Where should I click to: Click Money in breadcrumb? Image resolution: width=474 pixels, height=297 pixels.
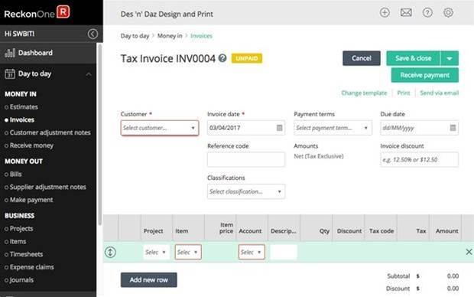(x=170, y=36)
